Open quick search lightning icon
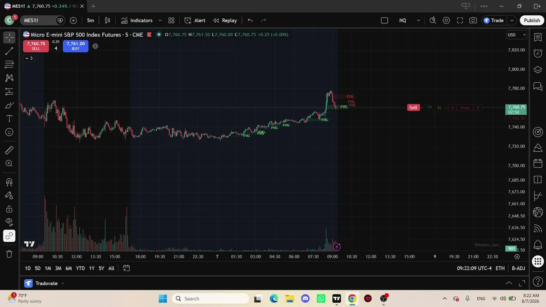Image resolution: width=546 pixels, height=307 pixels. click(433, 20)
